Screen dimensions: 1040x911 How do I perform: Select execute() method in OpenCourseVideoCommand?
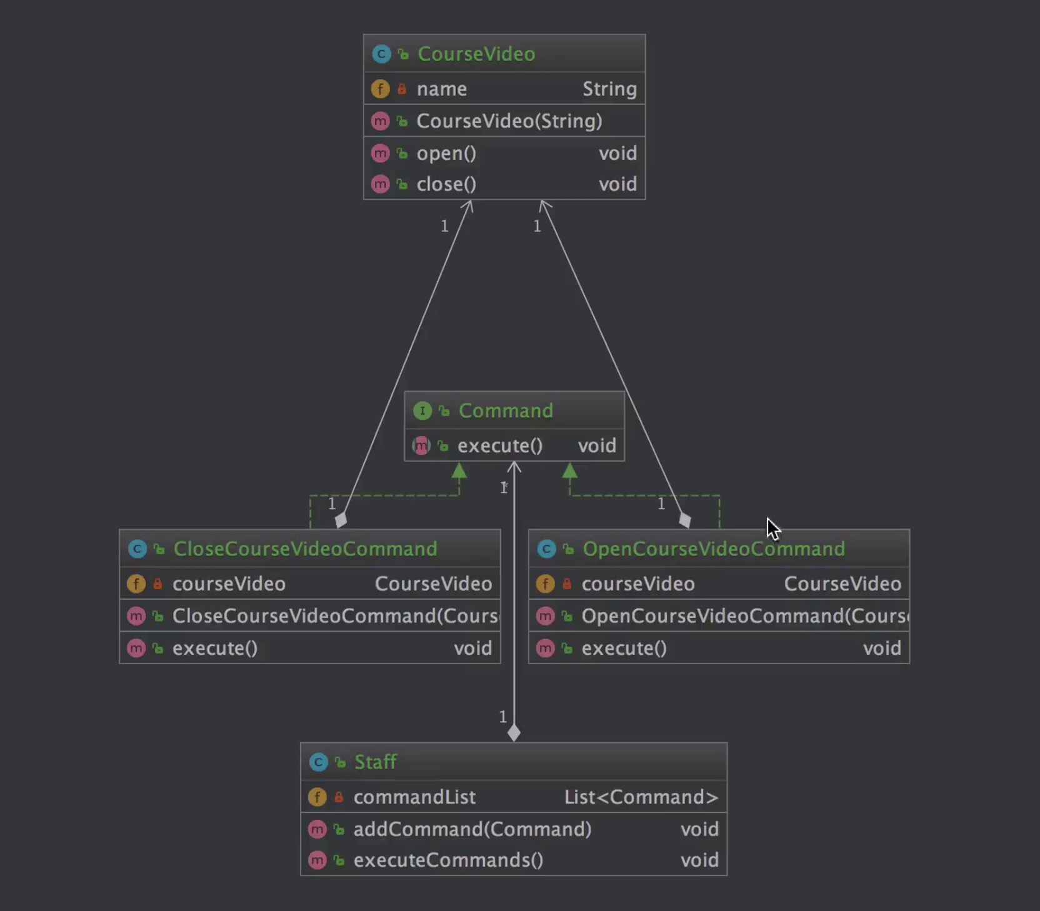pyautogui.click(x=719, y=649)
